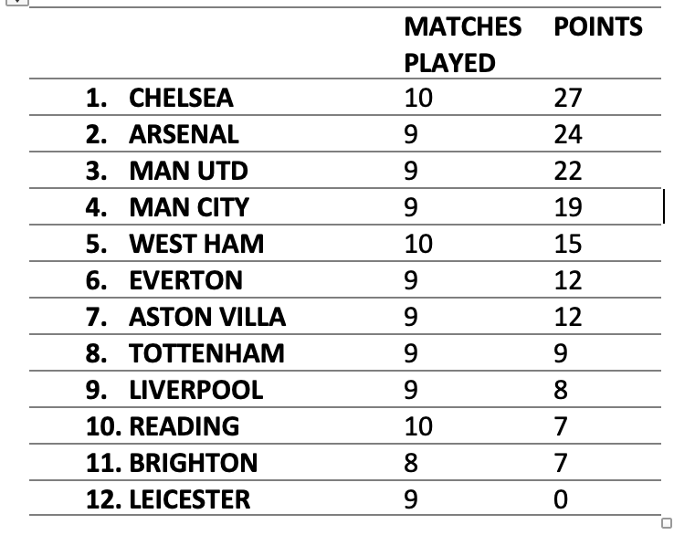Screen dimensions: 695x535
Task: Click the BRIGHTON team entry
Action: point(194,463)
